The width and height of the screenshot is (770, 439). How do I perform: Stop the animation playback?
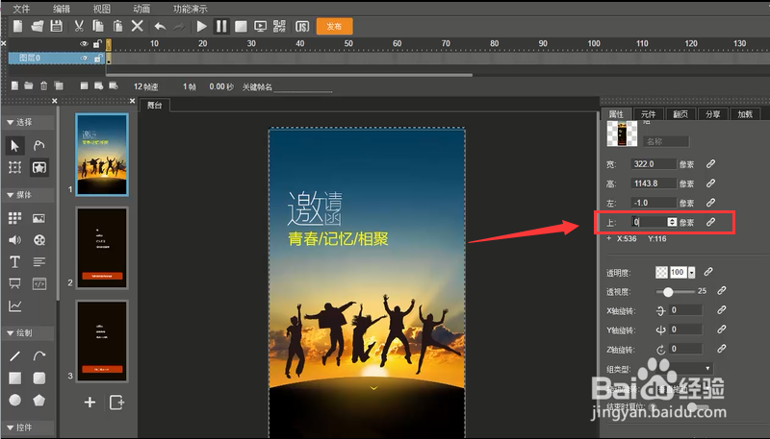[x=241, y=26]
